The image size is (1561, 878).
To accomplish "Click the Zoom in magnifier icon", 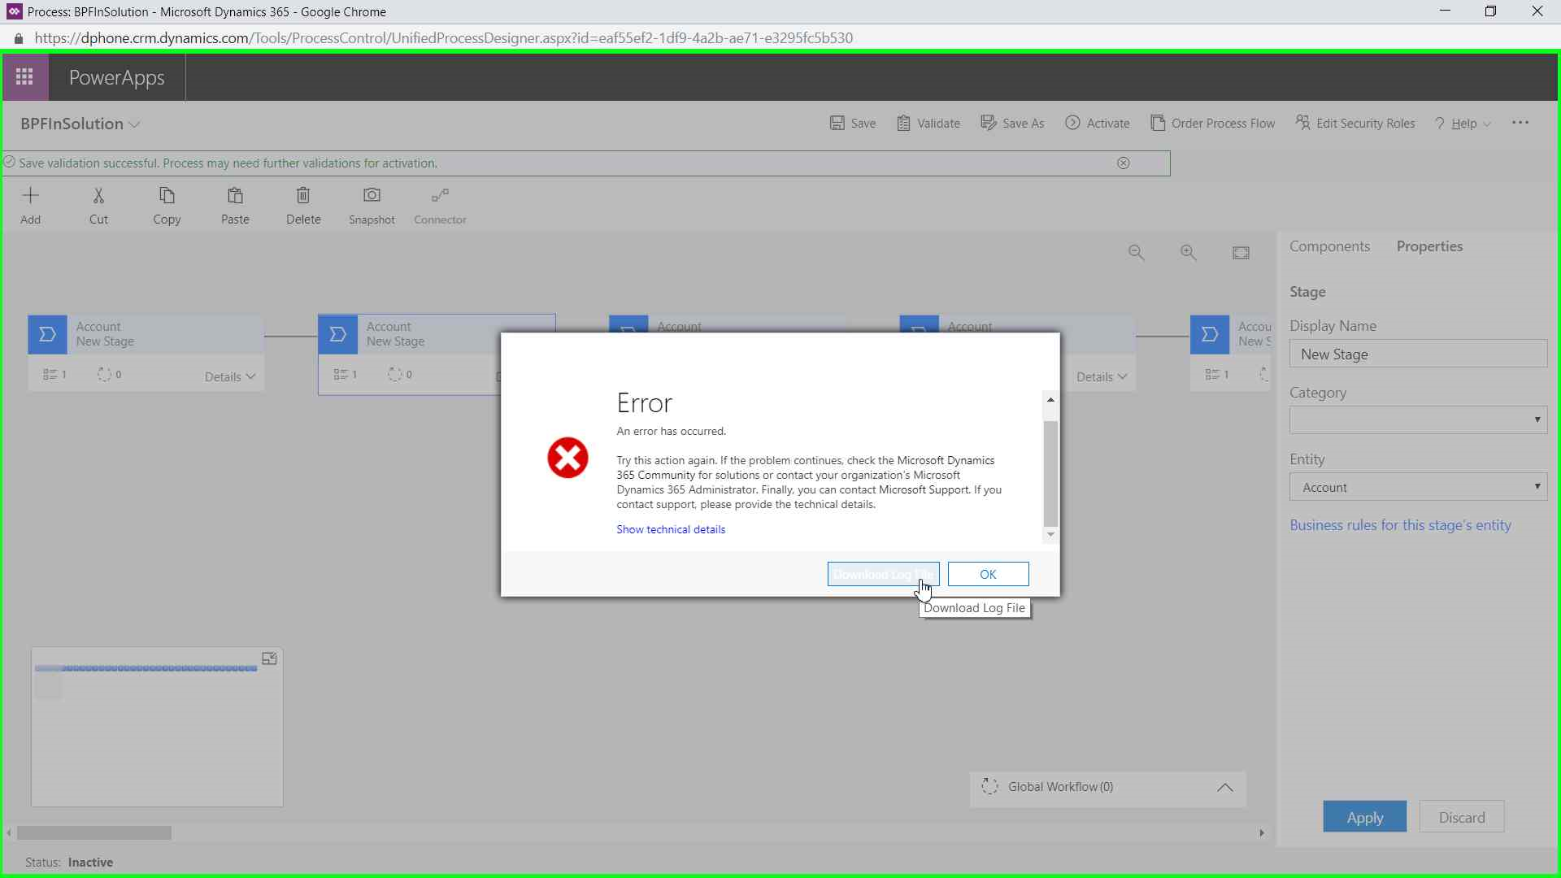I will click(1188, 253).
